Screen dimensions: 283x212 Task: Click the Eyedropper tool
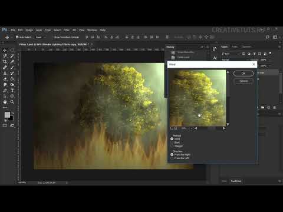12,62
